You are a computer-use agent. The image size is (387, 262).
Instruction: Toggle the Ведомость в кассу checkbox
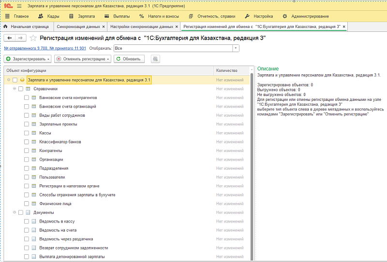(x=27, y=221)
